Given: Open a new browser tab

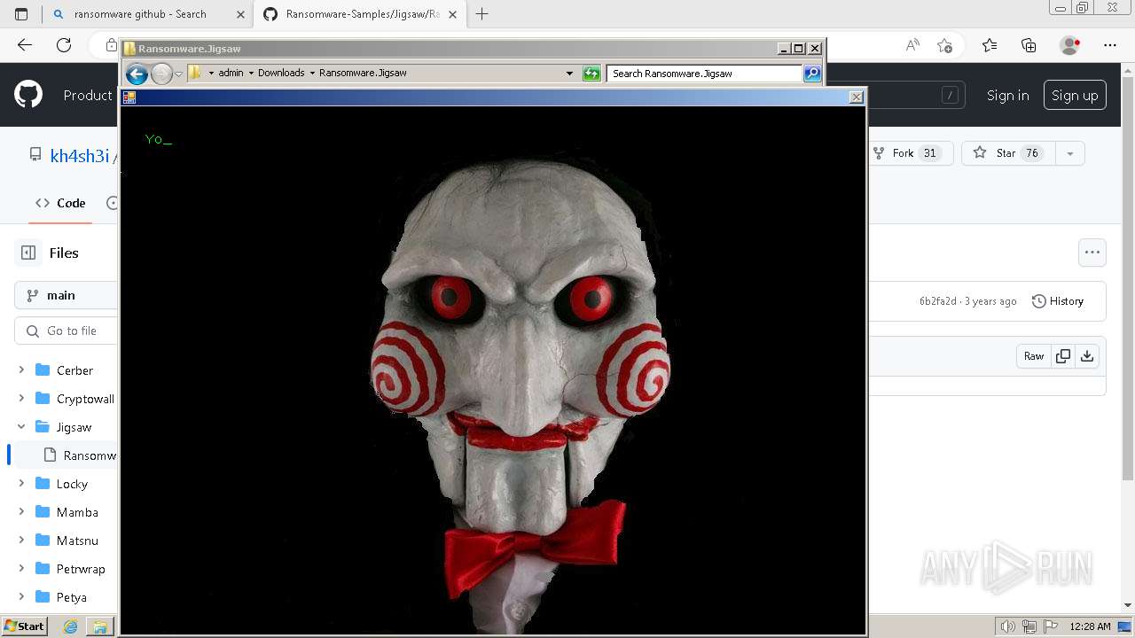Looking at the screenshot, I should click(x=482, y=14).
